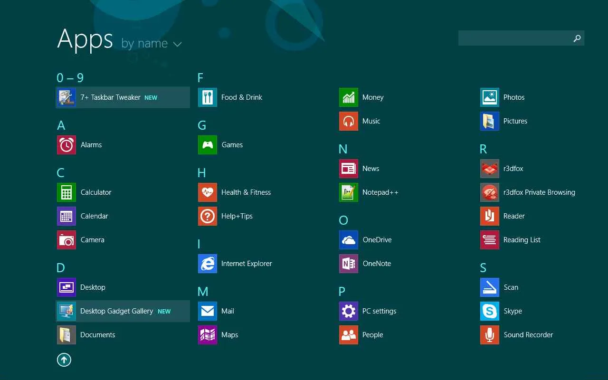Click the 'C' group header

pos(61,173)
